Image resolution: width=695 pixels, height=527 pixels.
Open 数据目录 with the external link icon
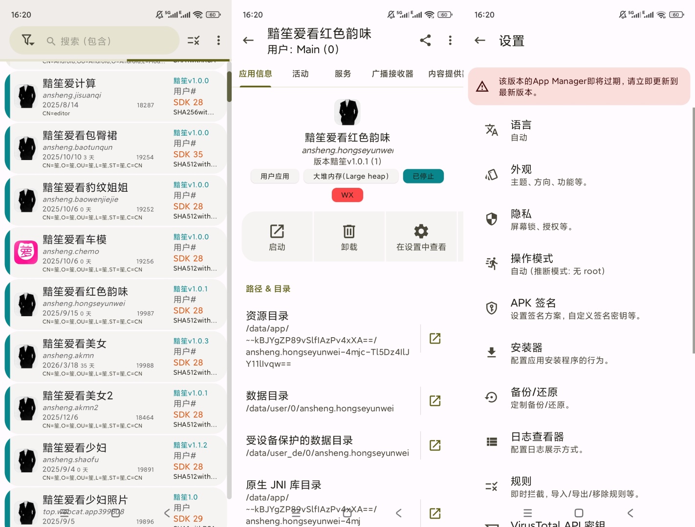[x=434, y=401]
